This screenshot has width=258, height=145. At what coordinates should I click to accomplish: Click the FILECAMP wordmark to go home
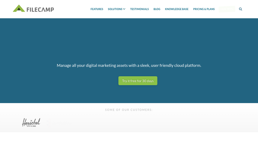pos(40,9)
